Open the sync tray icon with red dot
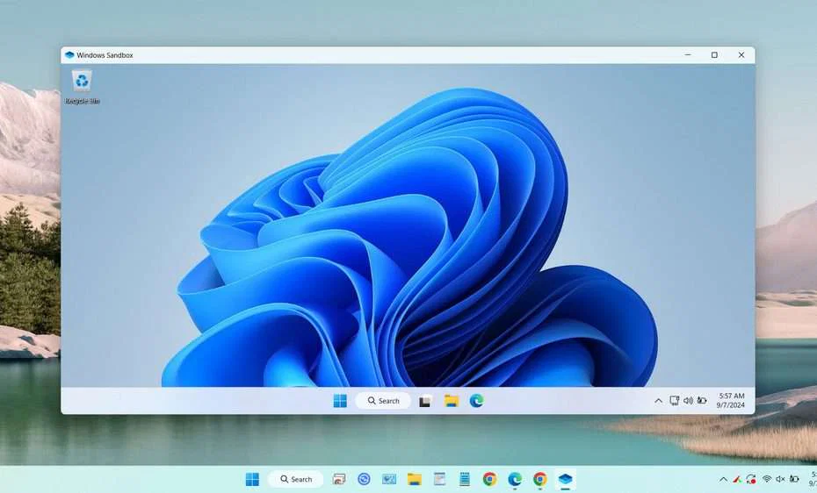The width and height of the screenshot is (817, 493). [x=751, y=479]
